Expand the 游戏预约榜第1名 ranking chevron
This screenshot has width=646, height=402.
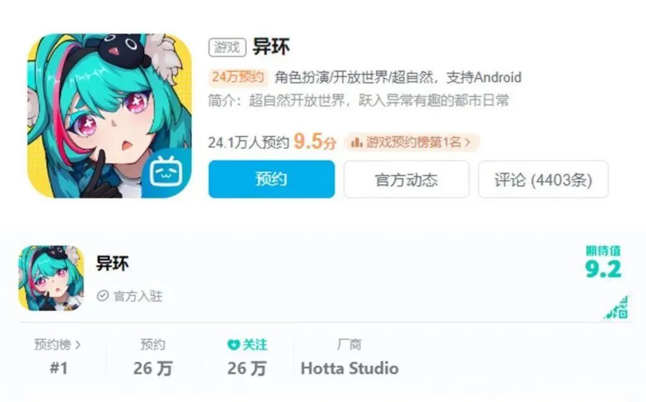point(467,143)
